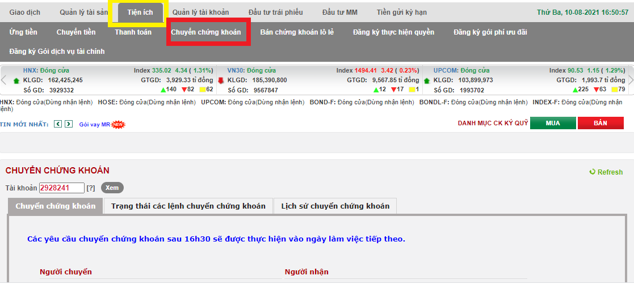634x284 pixels.
Task: Select the Chuyển chứng khoán form tab
Action: 56,206
